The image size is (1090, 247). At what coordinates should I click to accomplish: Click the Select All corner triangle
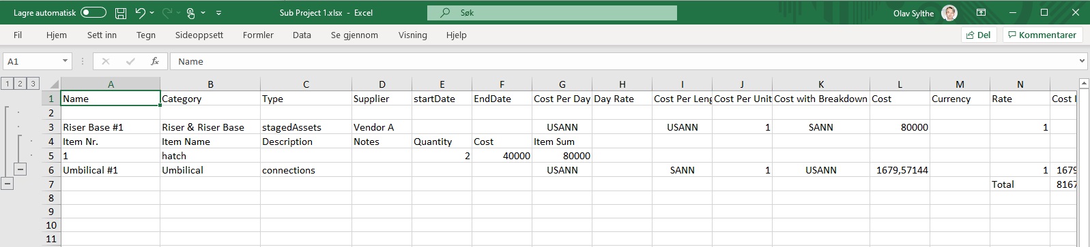54,84
